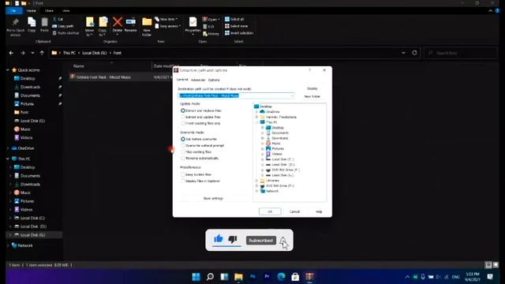Click OK to start extraction

click(270, 211)
